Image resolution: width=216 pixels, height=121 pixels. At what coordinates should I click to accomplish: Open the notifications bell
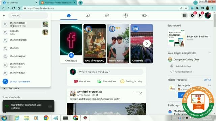click(x=200, y=16)
